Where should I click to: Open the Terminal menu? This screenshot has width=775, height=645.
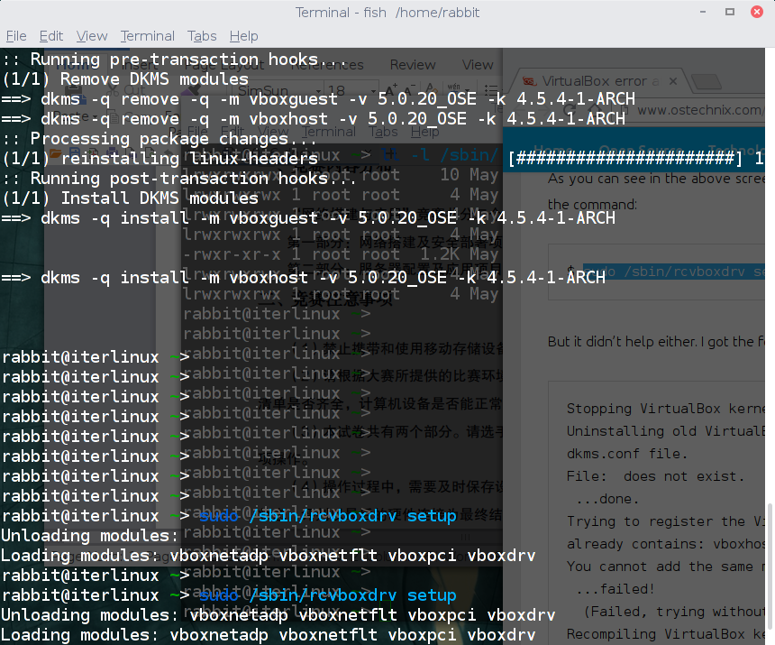pyautogui.click(x=147, y=36)
